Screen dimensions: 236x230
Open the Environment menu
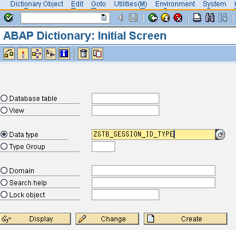tap(175, 4)
